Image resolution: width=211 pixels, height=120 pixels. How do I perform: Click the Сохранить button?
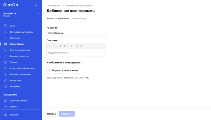(67, 114)
